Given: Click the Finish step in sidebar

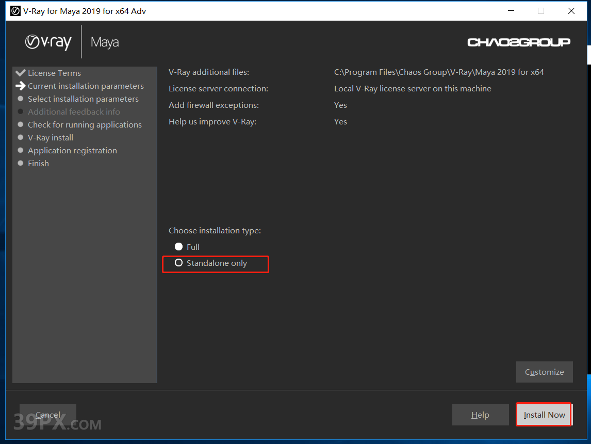Looking at the screenshot, I should coord(39,163).
